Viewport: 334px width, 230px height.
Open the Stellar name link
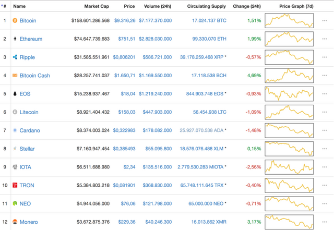click(x=27, y=149)
